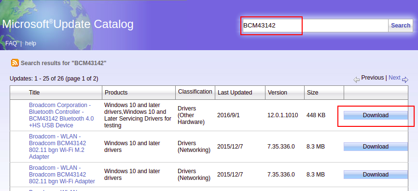
Task: Select the 448 KB size cell
Action: pos(316,115)
